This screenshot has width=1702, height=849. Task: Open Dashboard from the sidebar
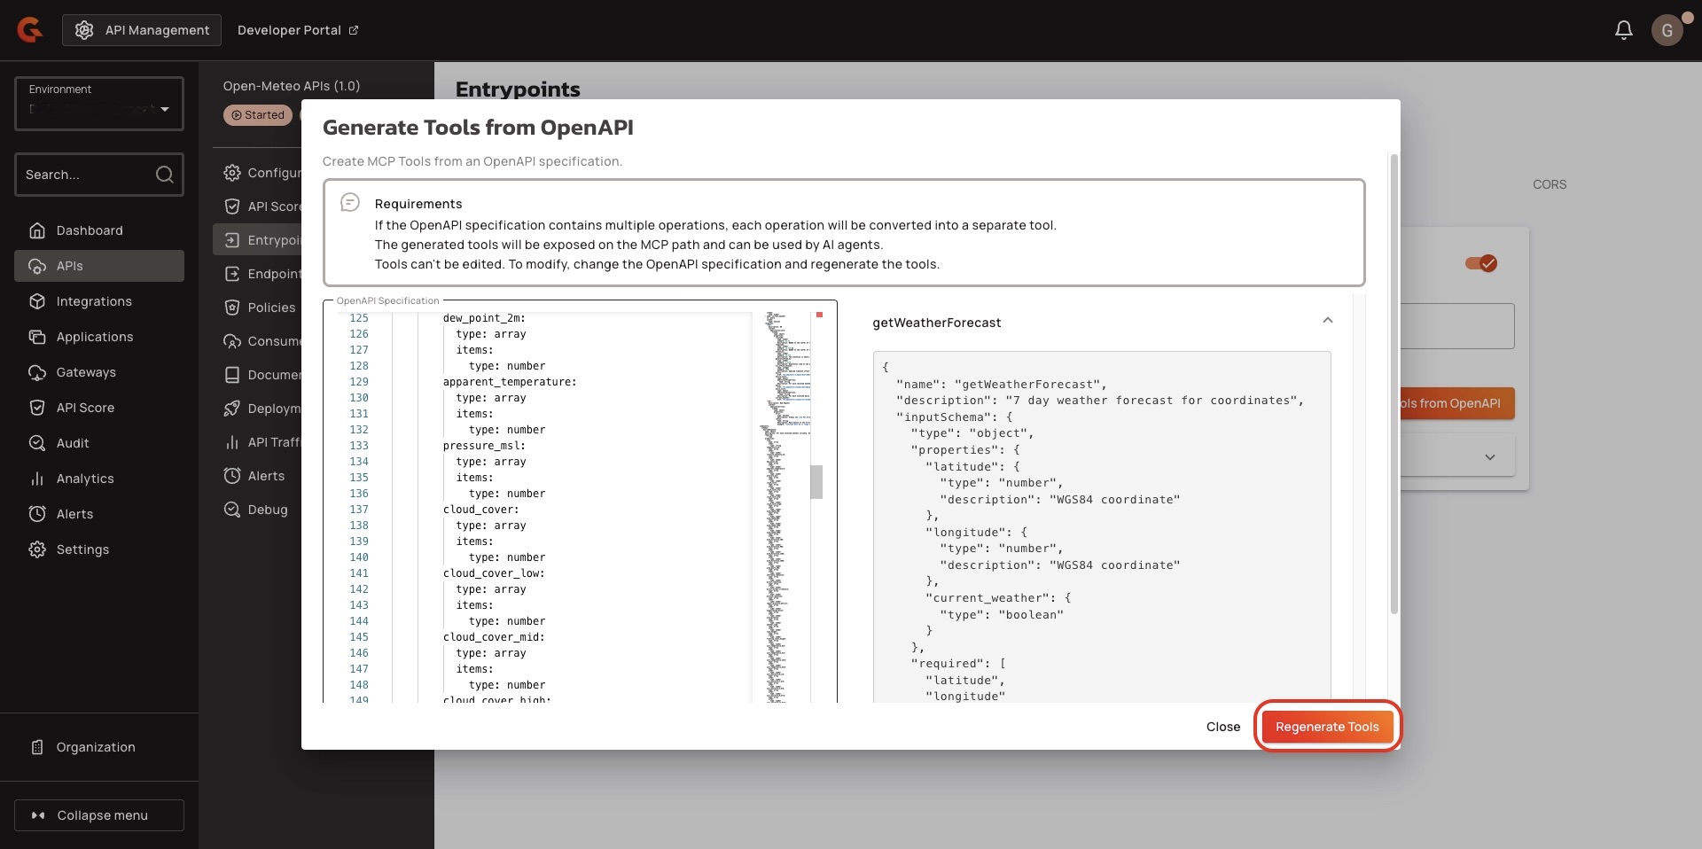pos(90,230)
